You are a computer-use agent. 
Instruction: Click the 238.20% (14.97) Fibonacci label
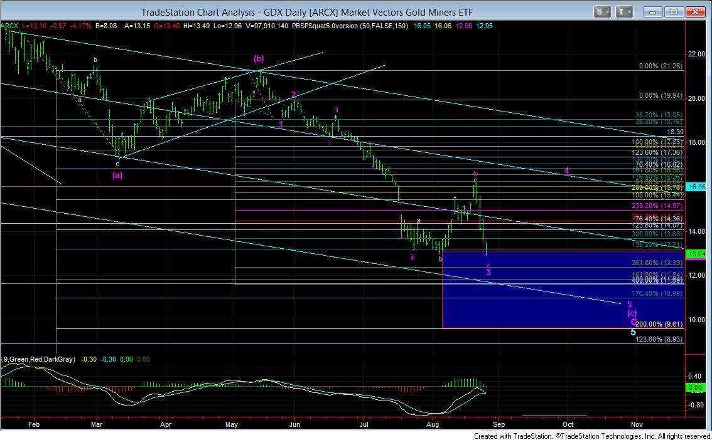point(657,206)
